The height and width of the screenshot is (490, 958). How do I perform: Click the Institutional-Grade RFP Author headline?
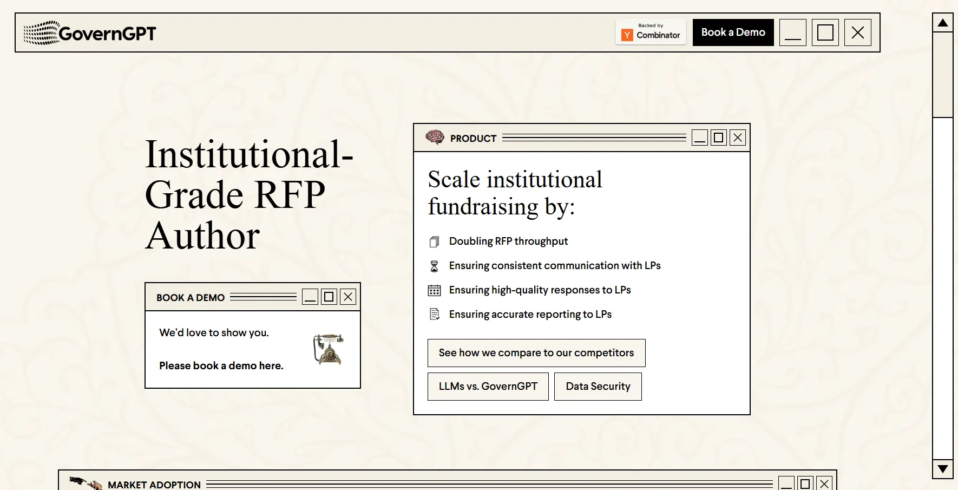249,195
